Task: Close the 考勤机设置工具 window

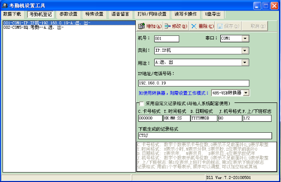Action: [x=275, y=6]
